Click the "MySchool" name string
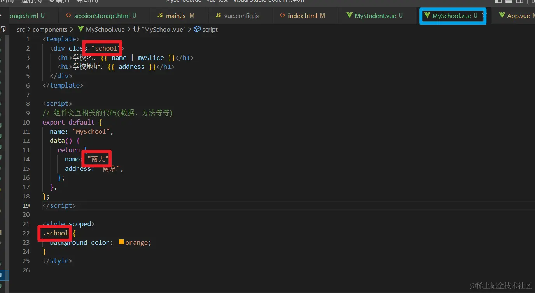The width and height of the screenshot is (535, 293). click(x=91, y=132)
